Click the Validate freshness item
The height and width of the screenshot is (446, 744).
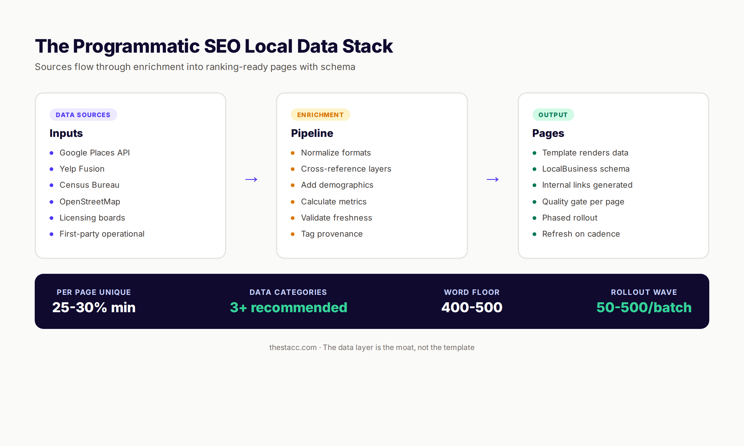click(336, 218)
